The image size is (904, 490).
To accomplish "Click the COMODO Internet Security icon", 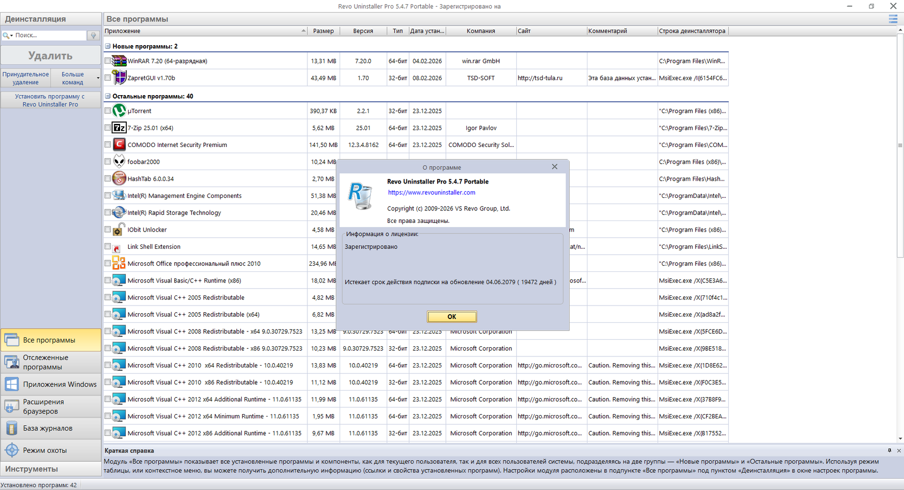I will (119, 145).
